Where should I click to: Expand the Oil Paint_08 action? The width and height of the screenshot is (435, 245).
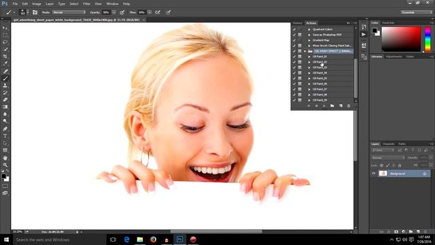click(x=309, y=95)
